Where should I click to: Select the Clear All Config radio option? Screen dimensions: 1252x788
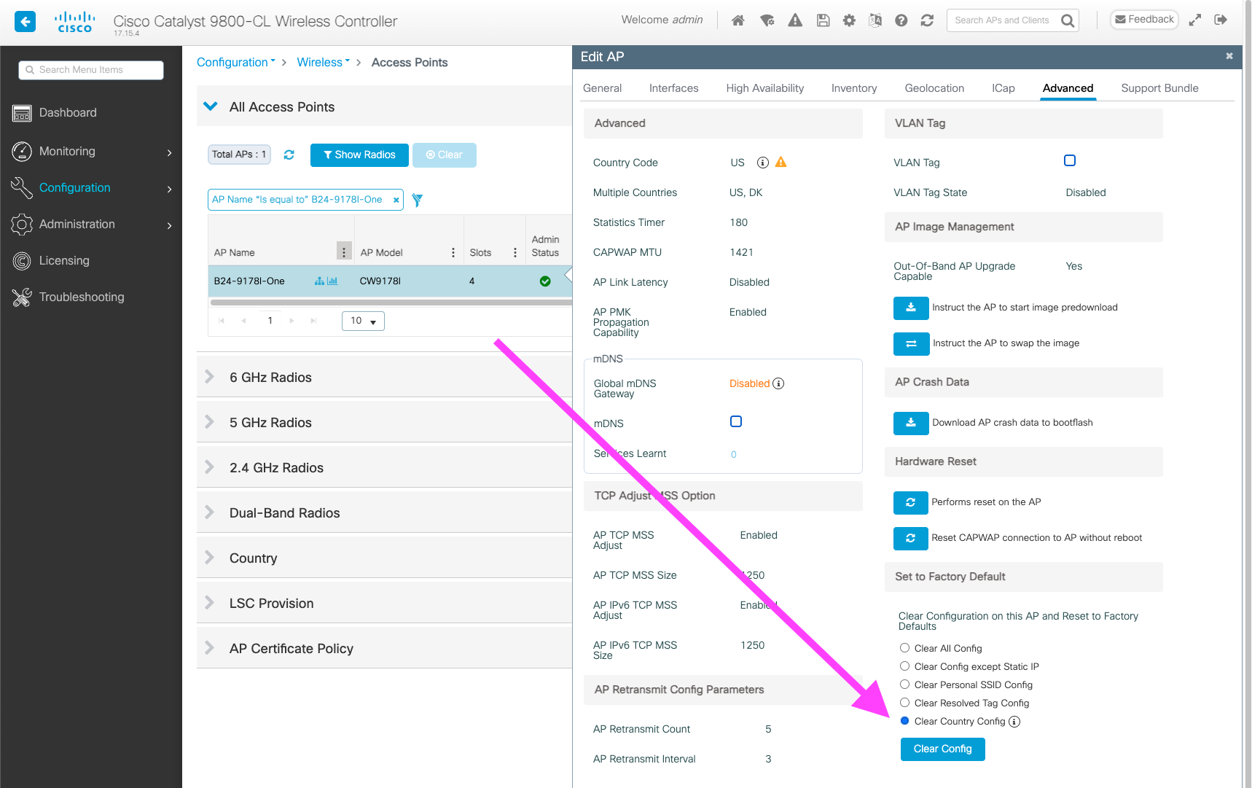[904, 648]
